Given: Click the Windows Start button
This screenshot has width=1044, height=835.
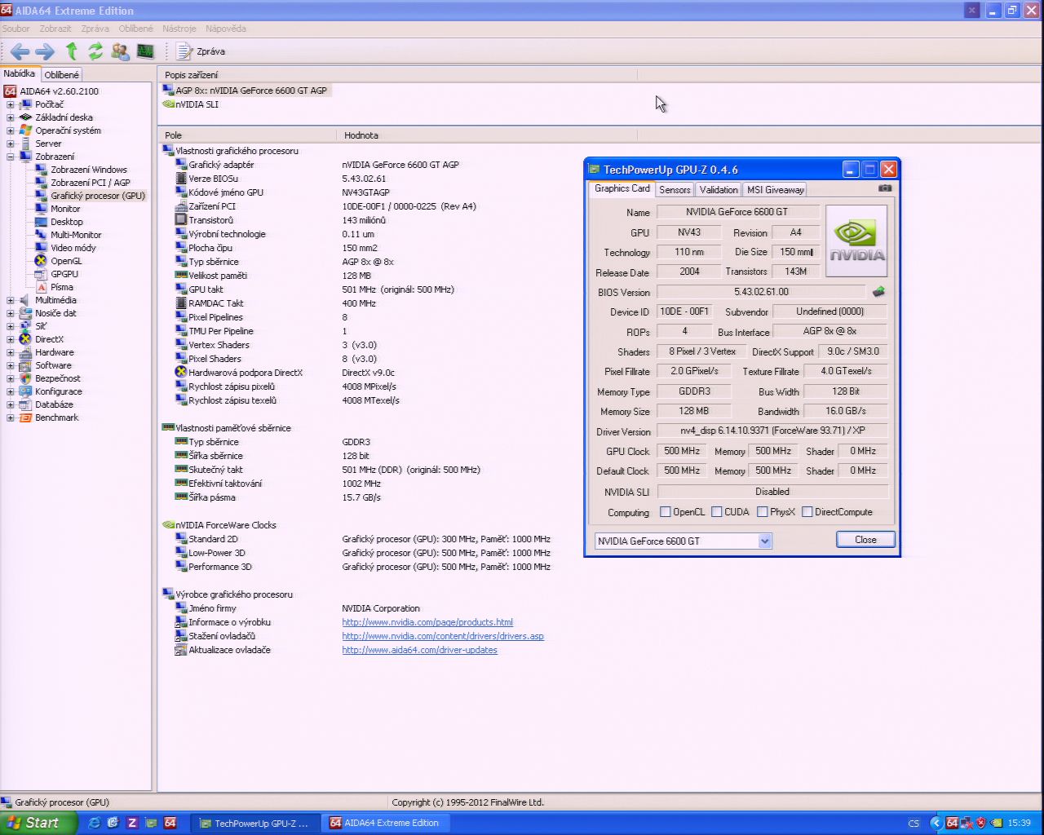Looking at the screenshot, I should coord(38,823).
